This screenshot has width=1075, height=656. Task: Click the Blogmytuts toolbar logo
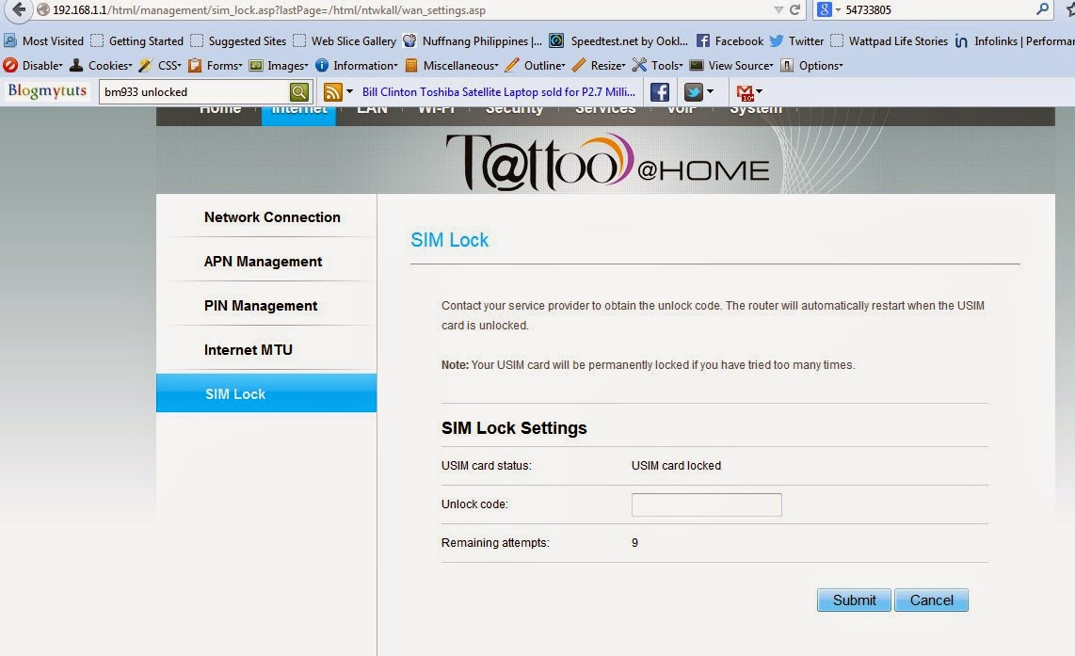[47, 91]
